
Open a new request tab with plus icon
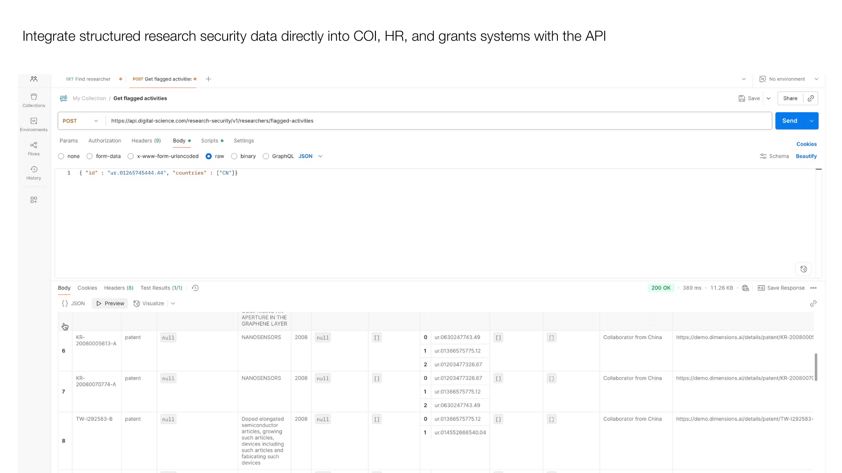point(209,79)
